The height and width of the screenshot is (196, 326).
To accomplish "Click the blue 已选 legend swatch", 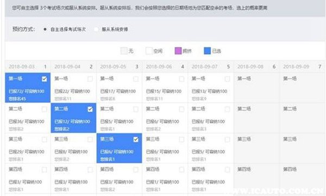I will point(208,51).
